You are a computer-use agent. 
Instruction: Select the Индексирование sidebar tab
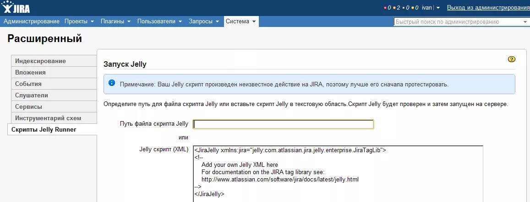[x=54, y=61]
